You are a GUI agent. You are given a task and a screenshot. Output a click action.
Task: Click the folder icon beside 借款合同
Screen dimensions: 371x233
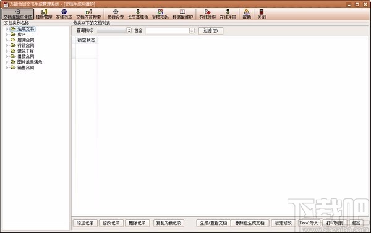13,56
